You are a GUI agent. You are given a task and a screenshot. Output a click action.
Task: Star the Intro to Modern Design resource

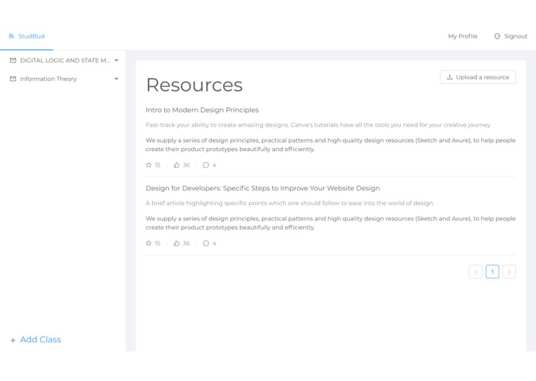point(149,165)
